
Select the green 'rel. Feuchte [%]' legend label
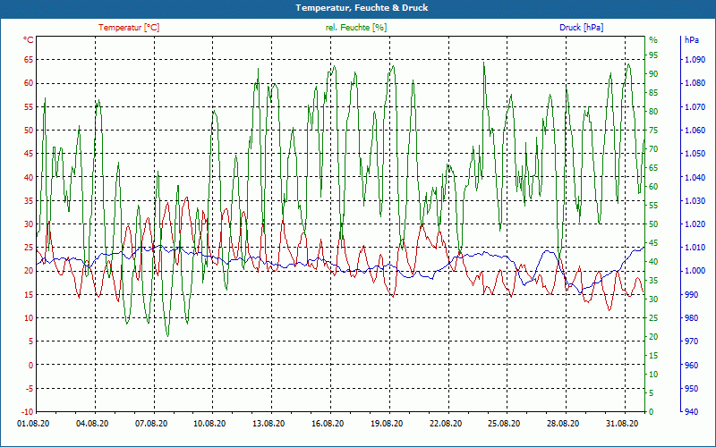click(356, 28)
